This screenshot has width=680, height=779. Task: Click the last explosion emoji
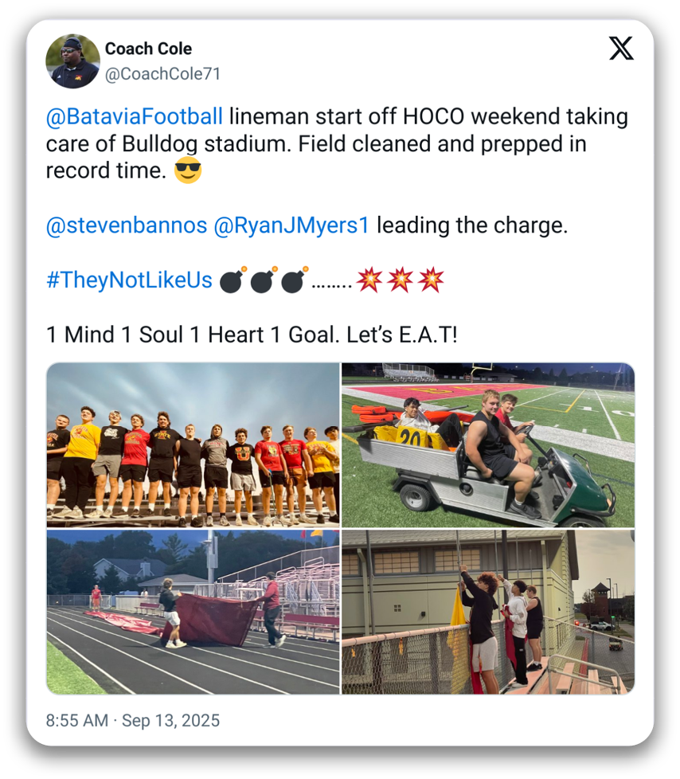click(431, 280)
